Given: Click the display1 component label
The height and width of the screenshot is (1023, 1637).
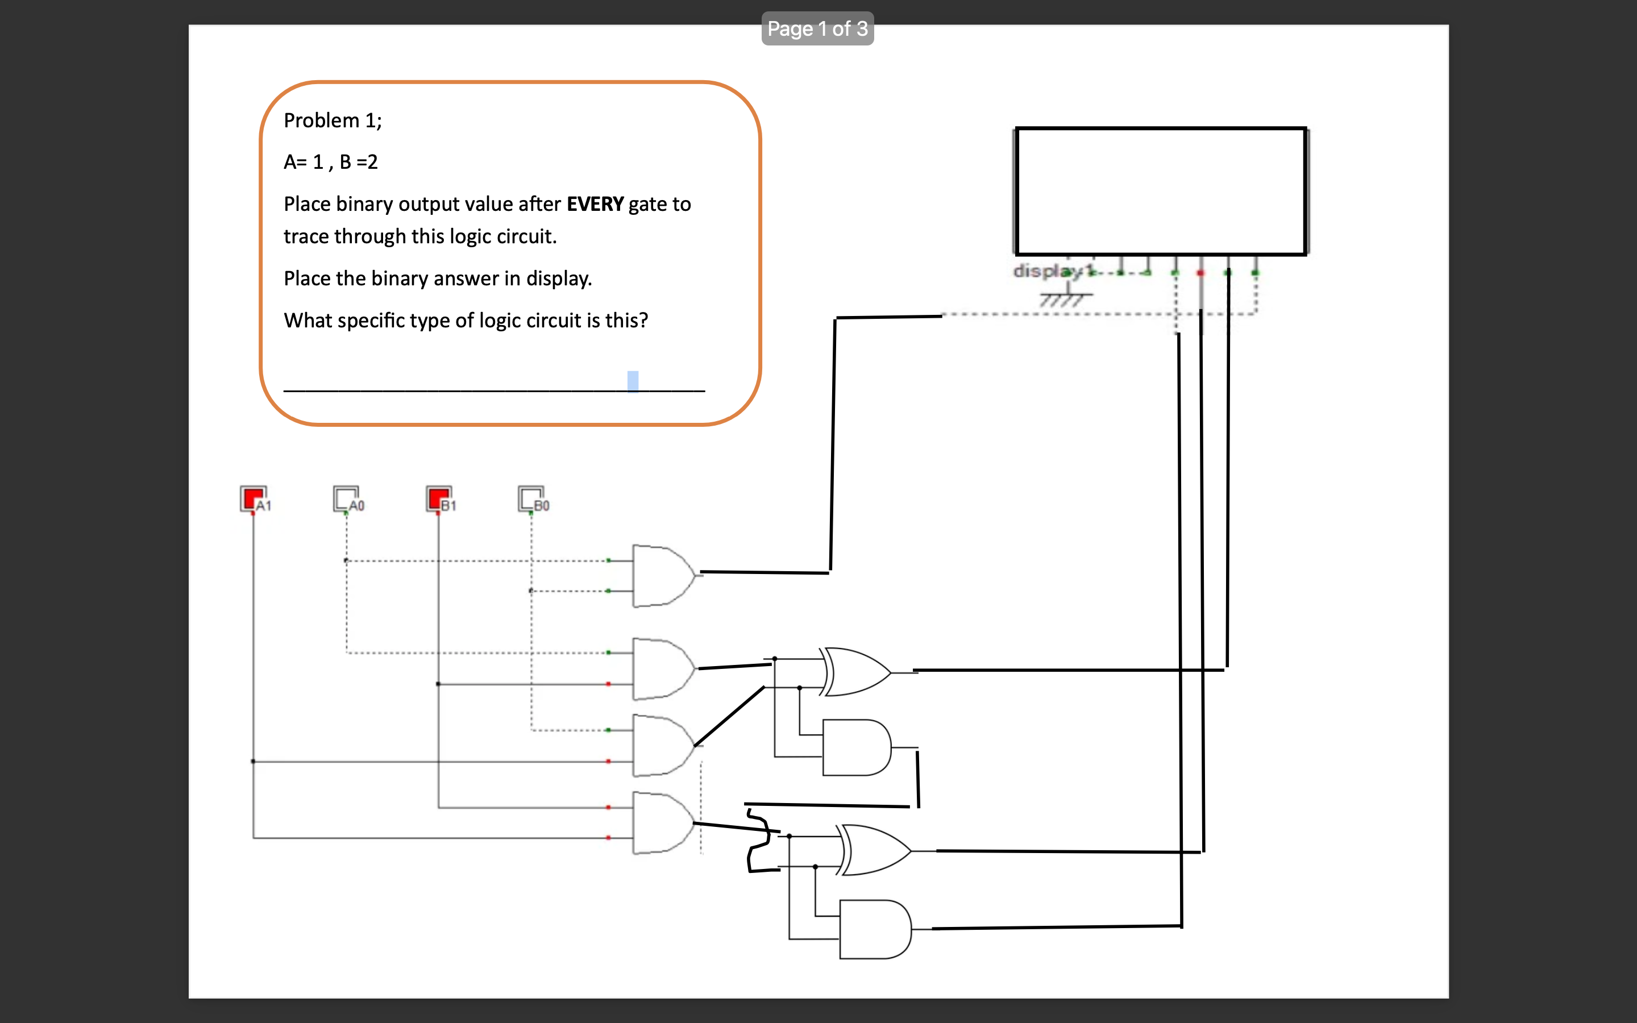Looking at the screenshot, I should 1053,271.
